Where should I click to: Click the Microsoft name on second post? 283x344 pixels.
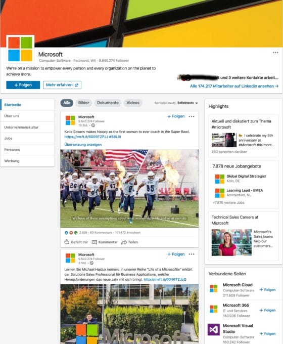pyautogui.click(x=86, y=254)
